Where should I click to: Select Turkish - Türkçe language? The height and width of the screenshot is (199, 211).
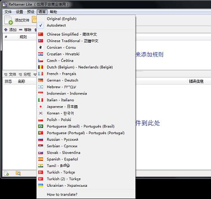click(x=86, y=172)
